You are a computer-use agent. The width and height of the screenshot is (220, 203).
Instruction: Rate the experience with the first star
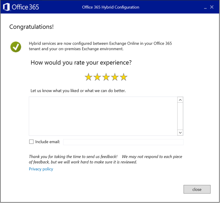88,77
